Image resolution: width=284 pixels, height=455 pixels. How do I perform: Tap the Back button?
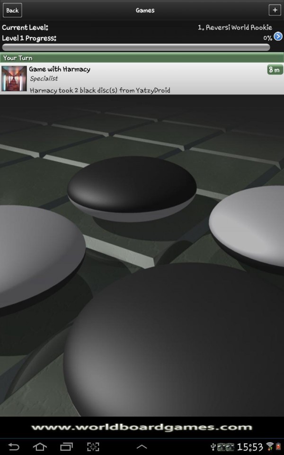(12, 10)
